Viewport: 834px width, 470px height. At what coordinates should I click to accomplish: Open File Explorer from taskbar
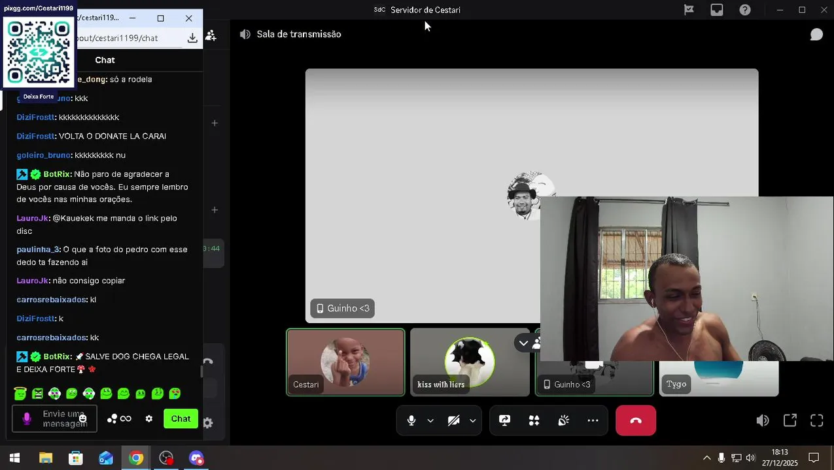(45, 458)
